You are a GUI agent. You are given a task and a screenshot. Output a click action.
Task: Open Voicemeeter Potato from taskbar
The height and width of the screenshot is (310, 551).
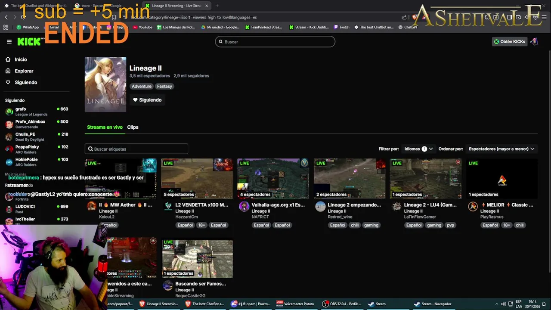[295, 304]
